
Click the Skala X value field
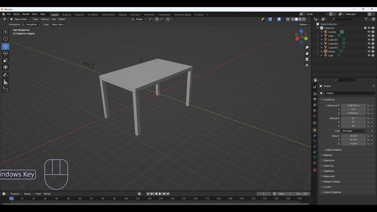click(x=353, y=136)
